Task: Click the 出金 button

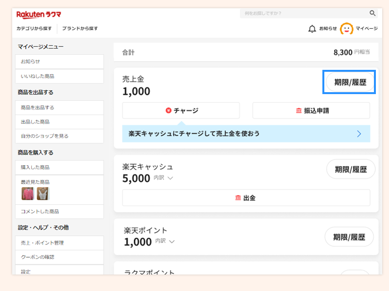Action: (x=246, y=198)
